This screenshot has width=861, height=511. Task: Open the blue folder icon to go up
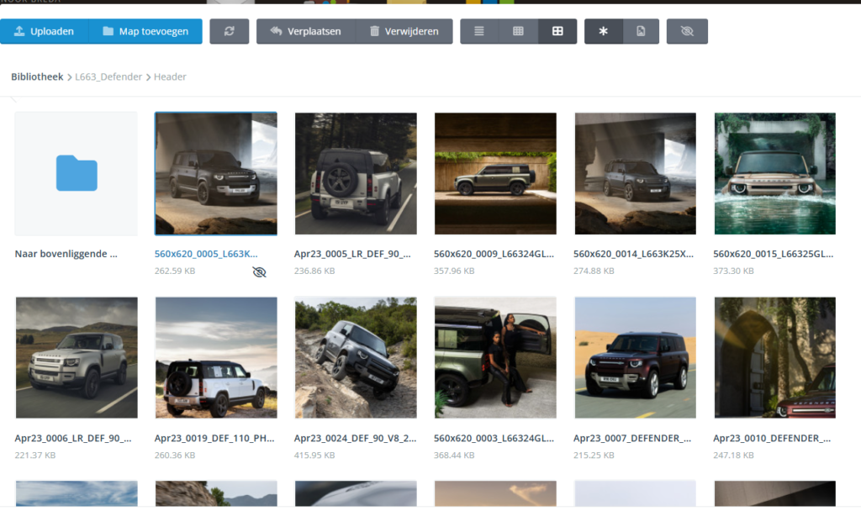77,173
